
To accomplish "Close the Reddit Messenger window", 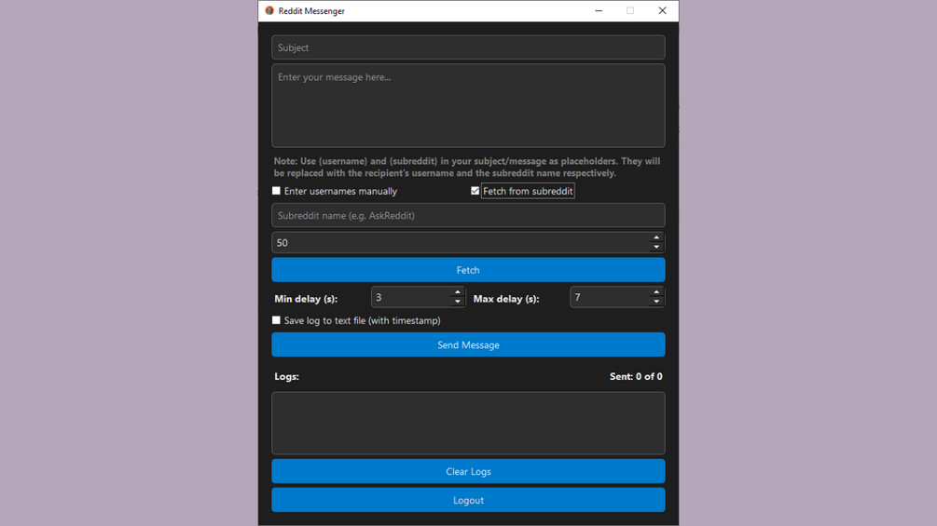I will coord(662,11).
